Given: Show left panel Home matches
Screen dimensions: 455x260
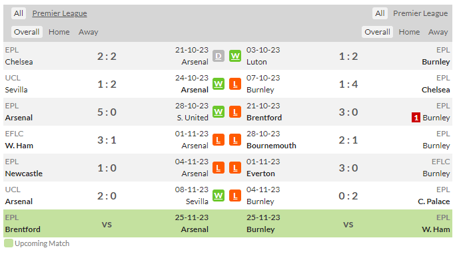Looking at the screenshot, I should (59, 32).
